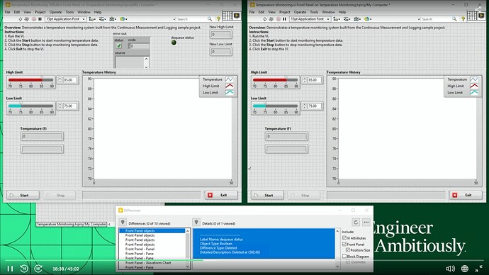
Task: Click connector pane grid icon in left window
Action: [x=227, y=16]
